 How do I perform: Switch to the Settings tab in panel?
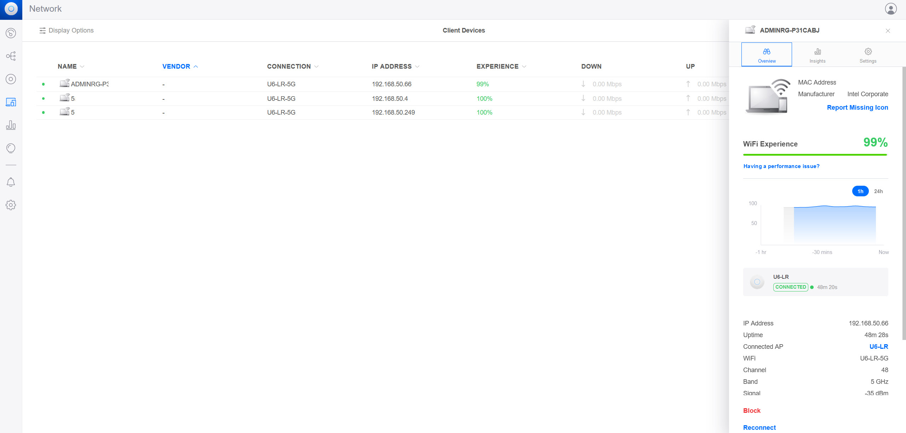[x=868, y=54]
